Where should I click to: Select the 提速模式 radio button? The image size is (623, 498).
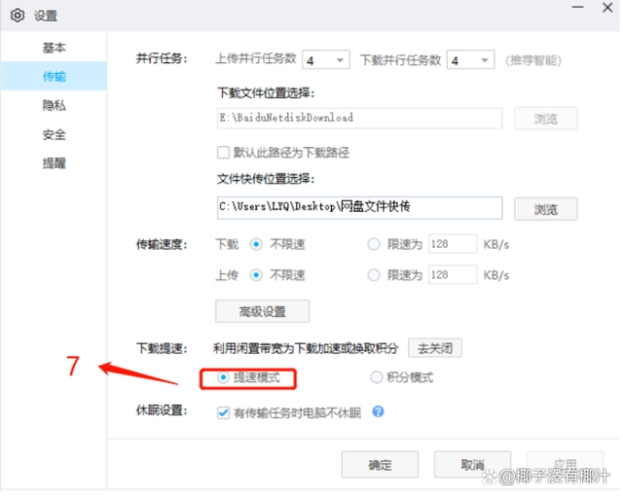223,377
